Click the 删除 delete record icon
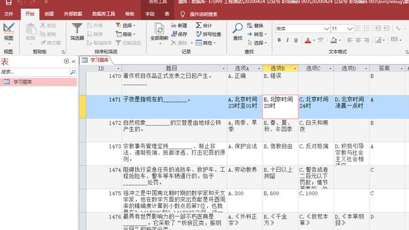Image resolution: width=409 pixels, height=230 pixels. pos(180,43)
